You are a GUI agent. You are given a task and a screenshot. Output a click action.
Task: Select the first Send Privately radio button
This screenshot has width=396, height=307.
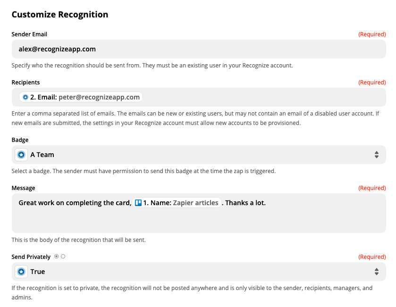pos(56,257)
